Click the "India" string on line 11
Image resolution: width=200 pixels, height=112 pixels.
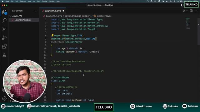pyautogui.click(x=93, y=52)
